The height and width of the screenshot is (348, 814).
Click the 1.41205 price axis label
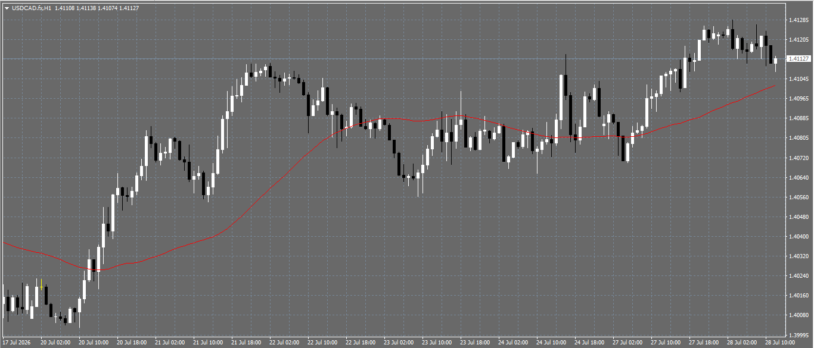799,40
